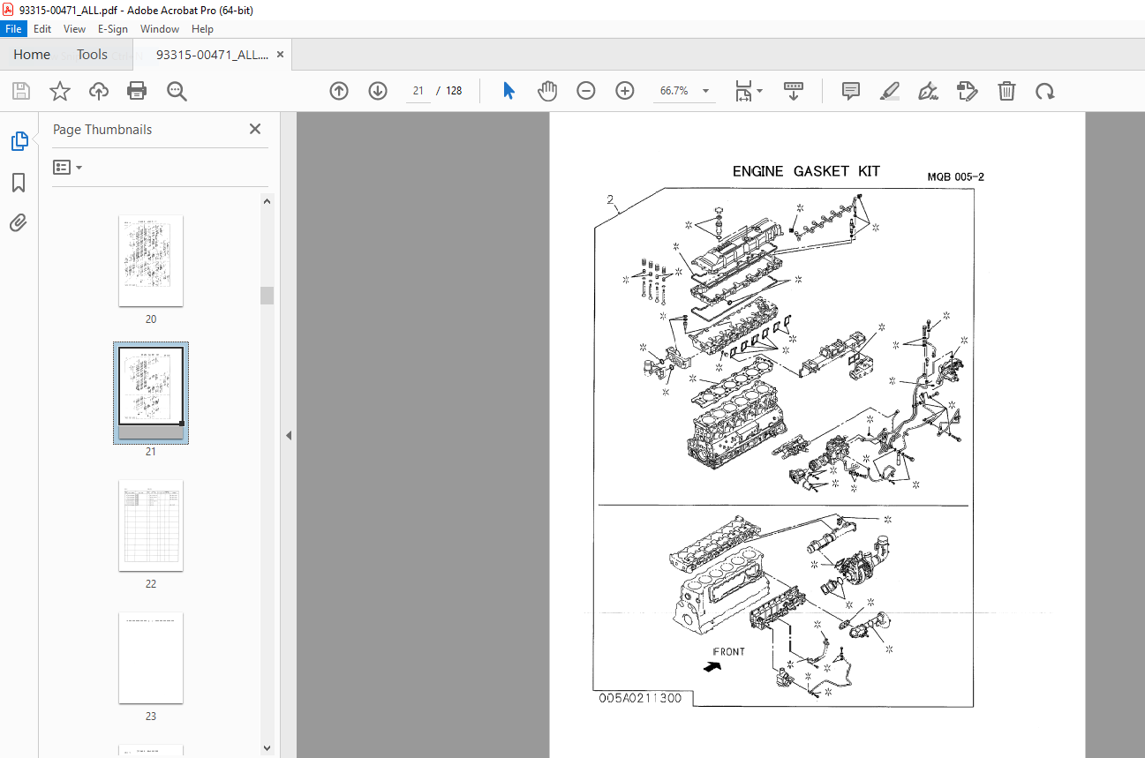The width and height of the screenshot is (1145, 758).
Task: Go to previous page with up arrow
Action: 339,91
